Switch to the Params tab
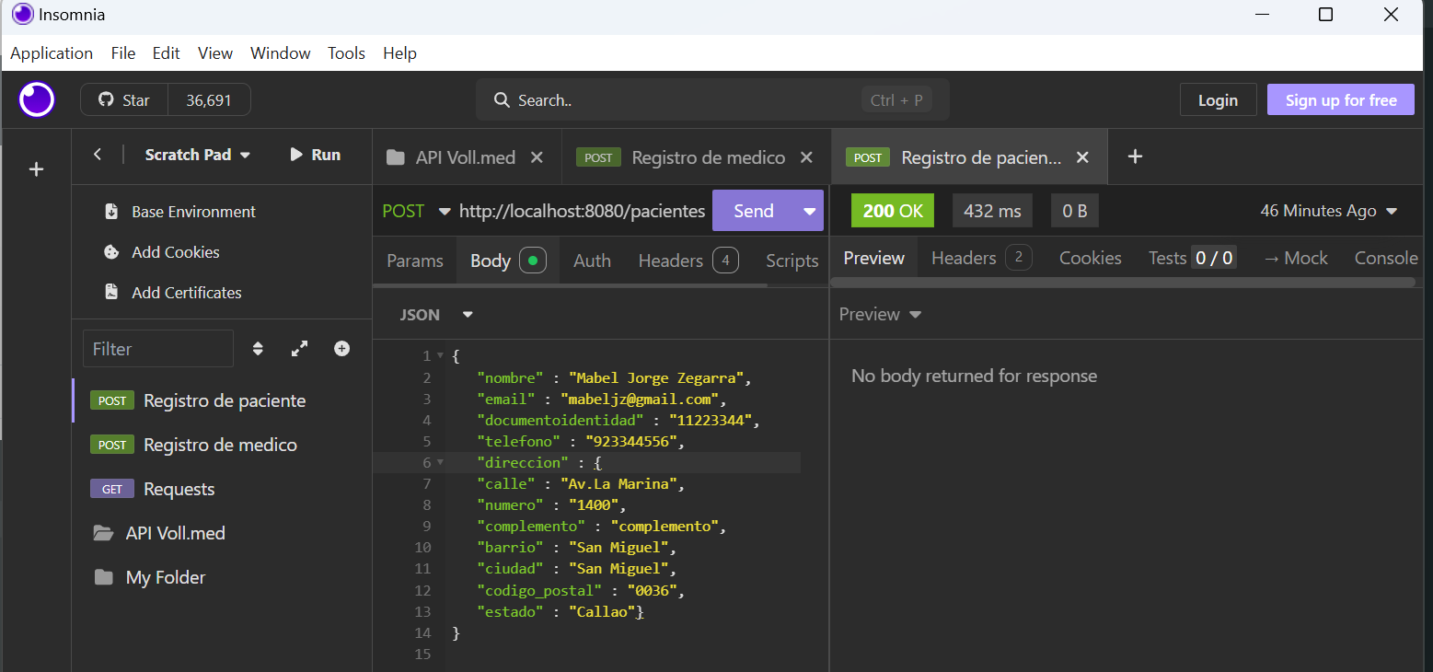This screenshot has width=1433, height=672. pyautogui.click(x=415, y=261)
